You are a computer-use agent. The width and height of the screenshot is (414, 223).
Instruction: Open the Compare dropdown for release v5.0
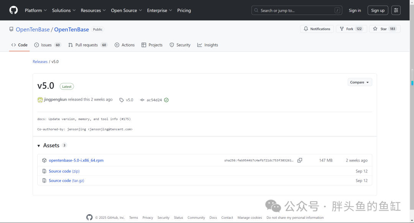(x=360, y=82)
